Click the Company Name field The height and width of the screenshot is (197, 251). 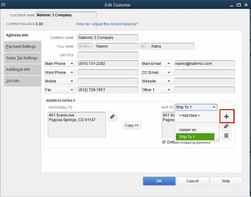[x=108, y=37]
